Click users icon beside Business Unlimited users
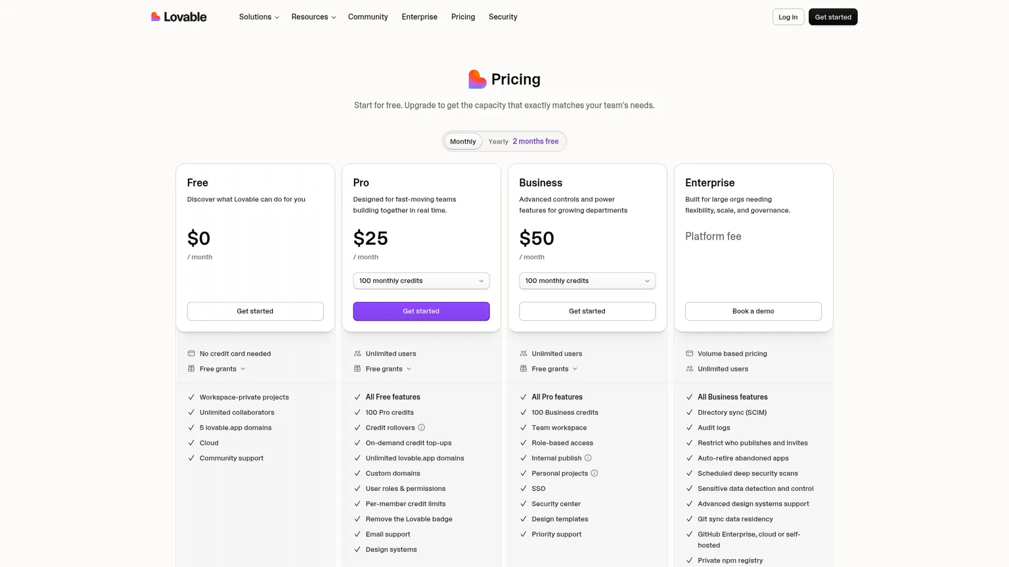Viewport: 1009px width, 567px height. (x=524, y=353)
